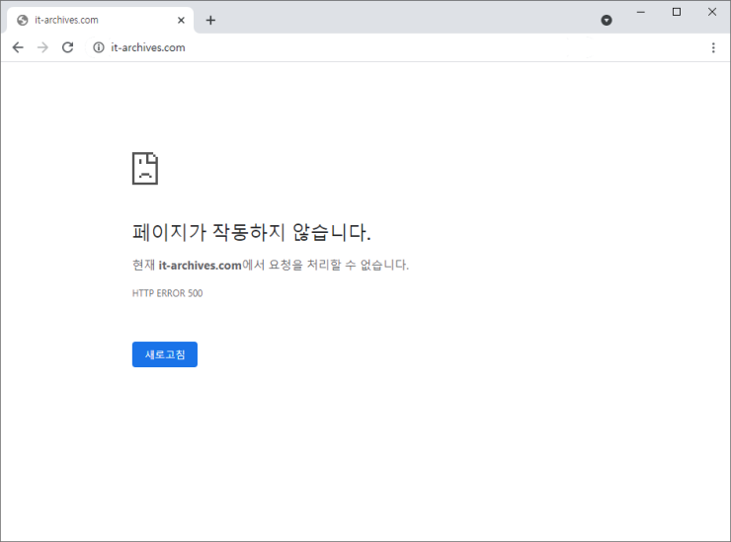This screenshot has width=731, height=542.
Task: Reload the page using the toolbar refresh icon
Action: point(68,47)
